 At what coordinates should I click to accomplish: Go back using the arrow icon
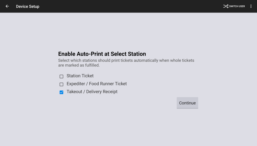point(7,6)
